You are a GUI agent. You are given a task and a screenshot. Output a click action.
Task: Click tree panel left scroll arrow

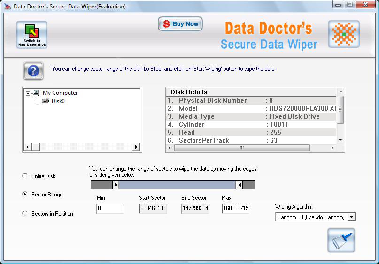pyautogui.click(x=28, y=147)
